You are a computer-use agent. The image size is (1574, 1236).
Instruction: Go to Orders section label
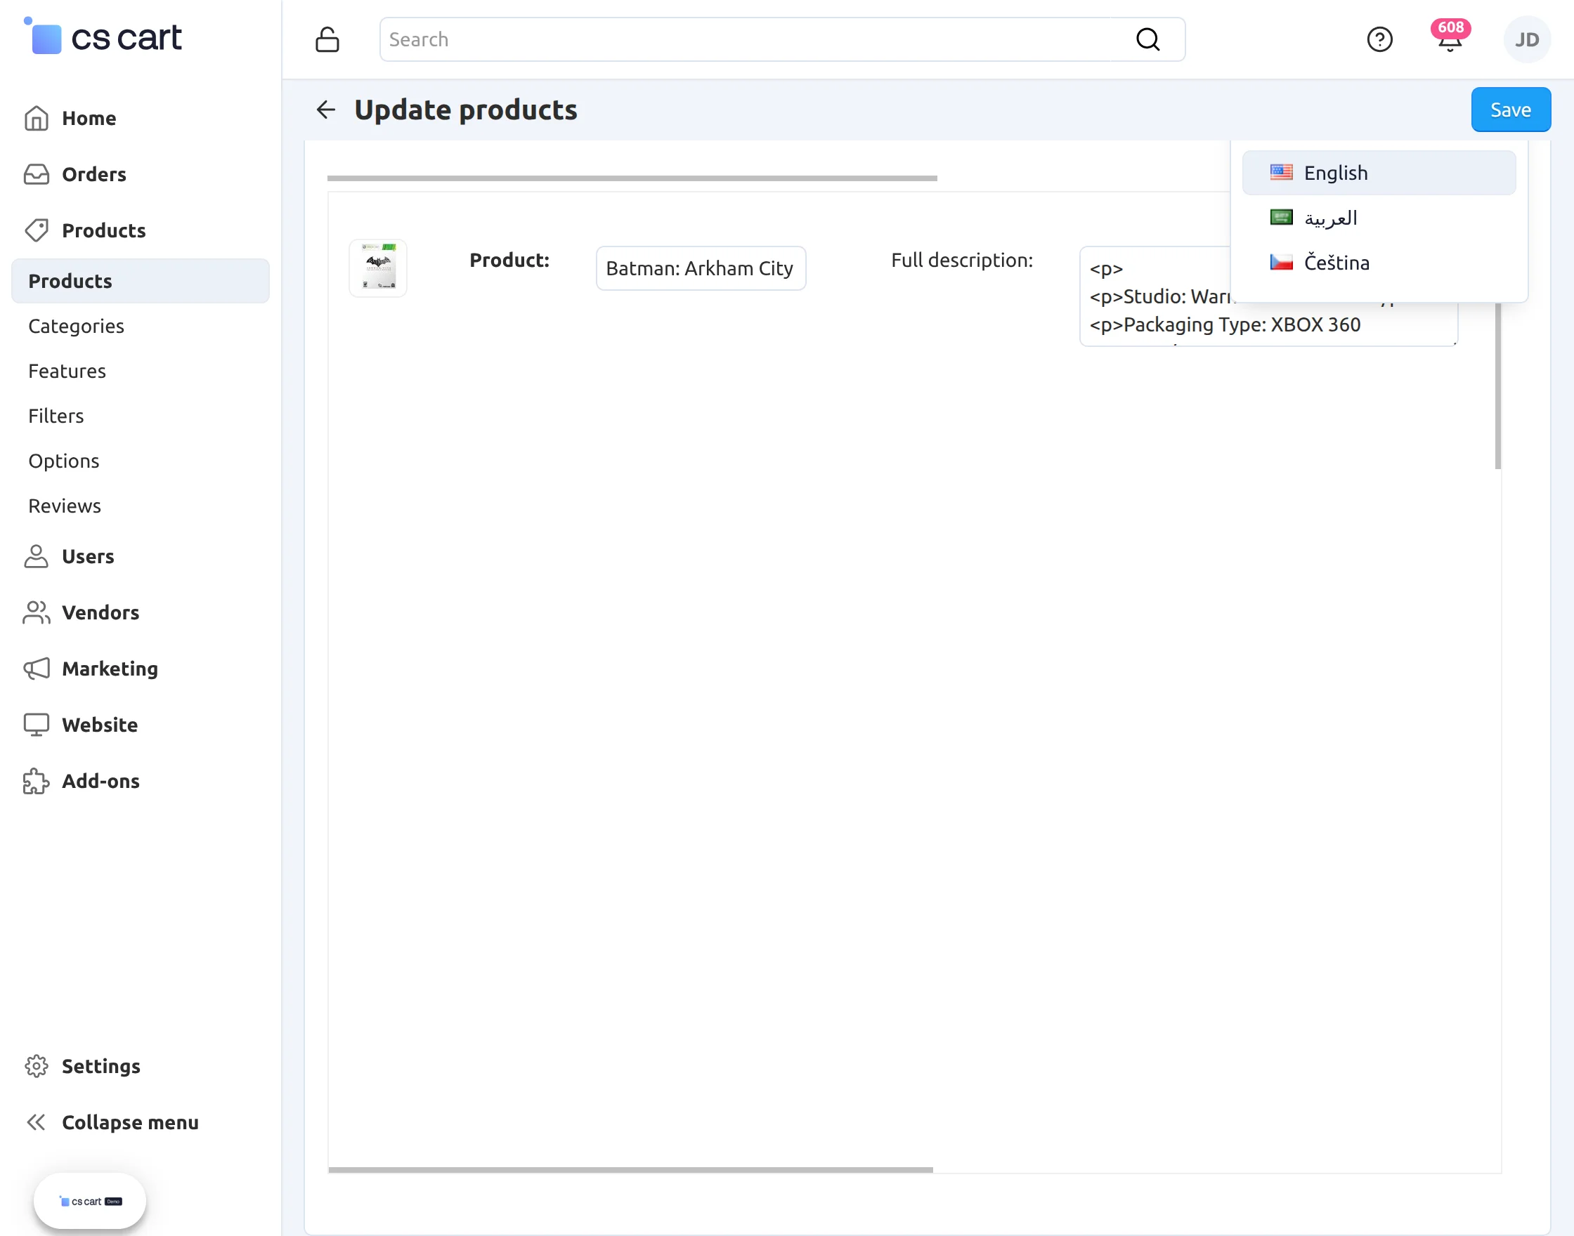(x=94, y=174)
